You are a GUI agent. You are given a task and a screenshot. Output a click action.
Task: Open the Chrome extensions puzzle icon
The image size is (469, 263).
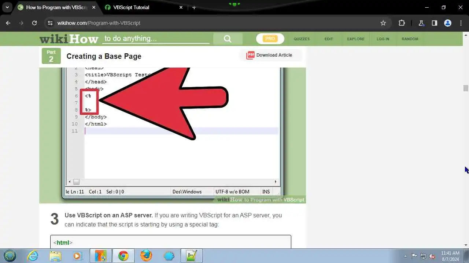click(402, 23)
